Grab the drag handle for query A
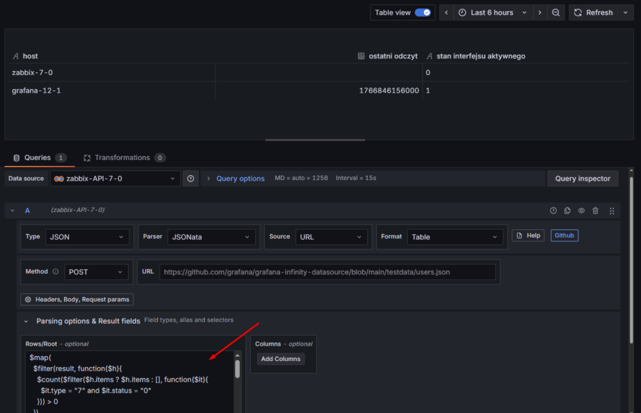Screen dimensions: 641x413 point(612,211)
